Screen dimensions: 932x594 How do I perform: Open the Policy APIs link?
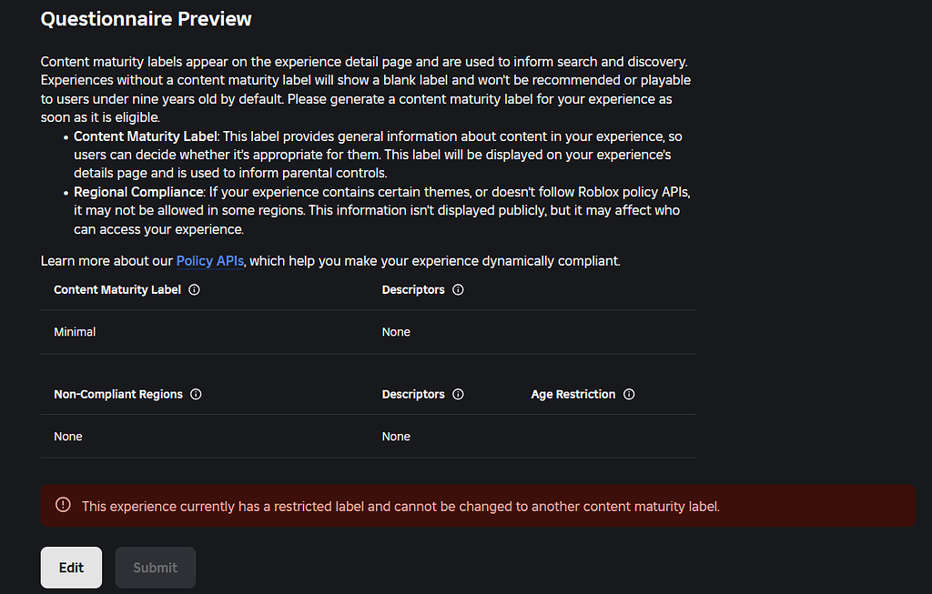210,261
